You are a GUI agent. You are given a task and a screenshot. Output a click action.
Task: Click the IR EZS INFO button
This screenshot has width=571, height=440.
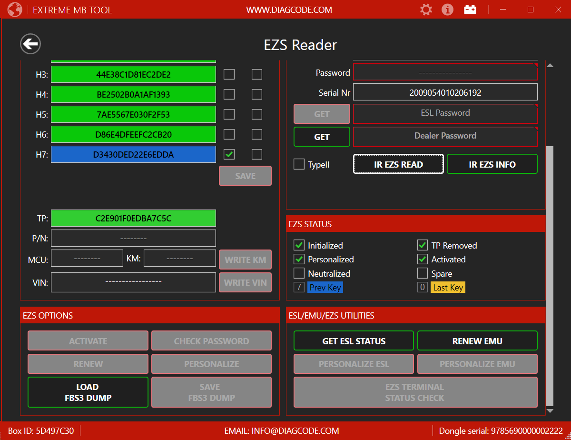pos(492,164)
